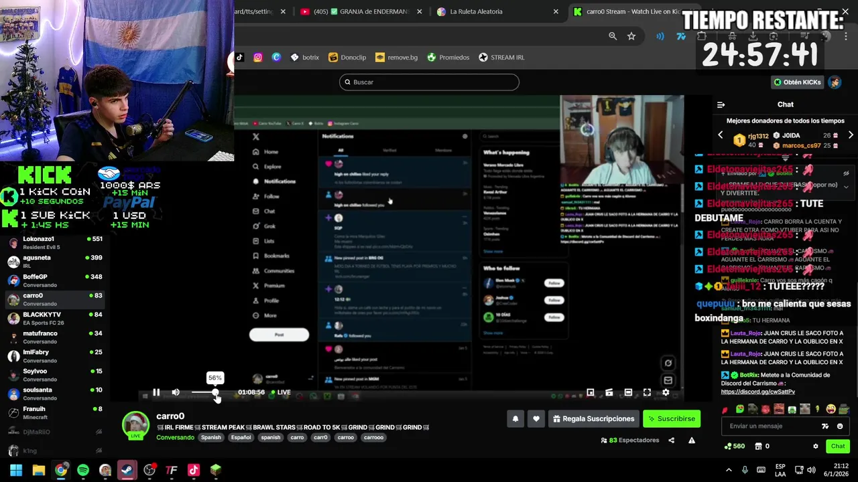Send message with green Chat button
This screenshot has height=482, width=858.
[838, 447]
